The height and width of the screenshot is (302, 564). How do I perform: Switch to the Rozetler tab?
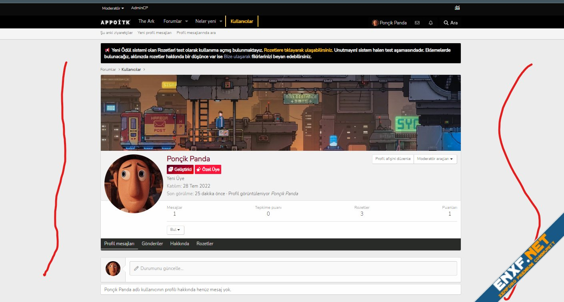[205, 244]
